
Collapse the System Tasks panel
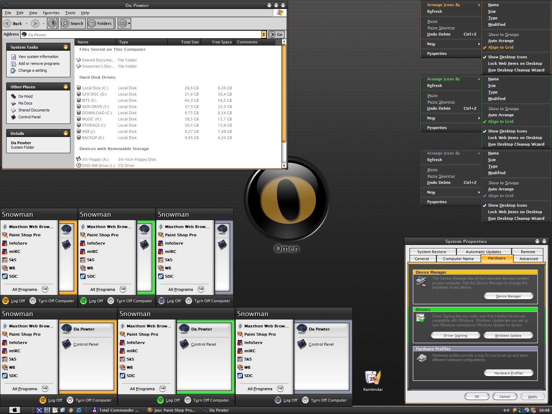click(x=66, y=47)
